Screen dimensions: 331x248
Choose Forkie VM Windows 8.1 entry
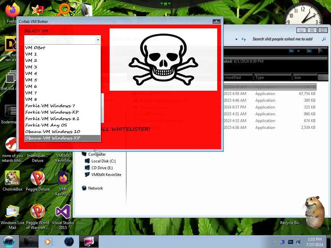point(62,119)
